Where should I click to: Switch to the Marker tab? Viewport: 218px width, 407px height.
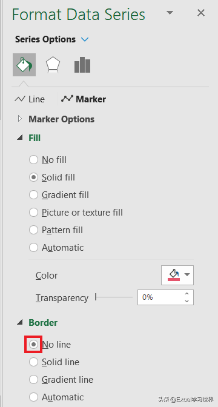pos(84,99)
